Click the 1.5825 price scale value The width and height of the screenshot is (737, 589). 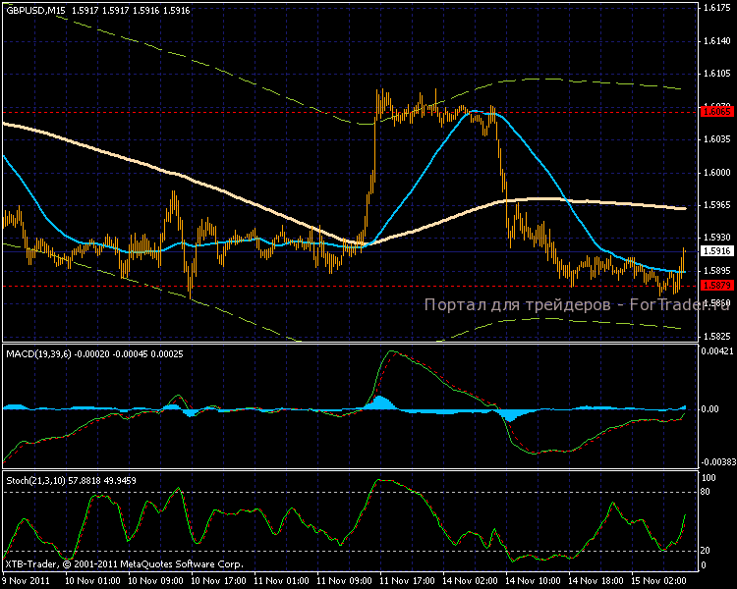(x=717, y=337)
